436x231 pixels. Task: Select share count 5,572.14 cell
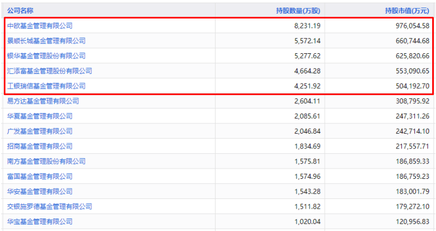click(x=307, y=41)
